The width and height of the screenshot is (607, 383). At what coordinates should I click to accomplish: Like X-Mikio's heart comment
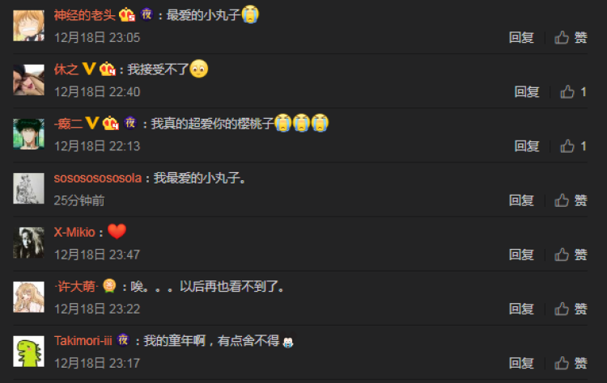pyautogui.click(x=571, y=255)
